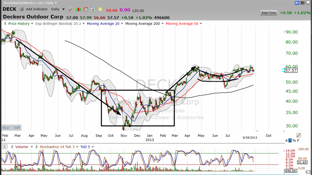Click reorder arrows next to Price History
Screen dimensions: 312x175
coord(5,23)
